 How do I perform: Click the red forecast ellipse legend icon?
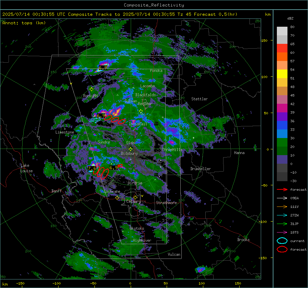coord(282,249)
